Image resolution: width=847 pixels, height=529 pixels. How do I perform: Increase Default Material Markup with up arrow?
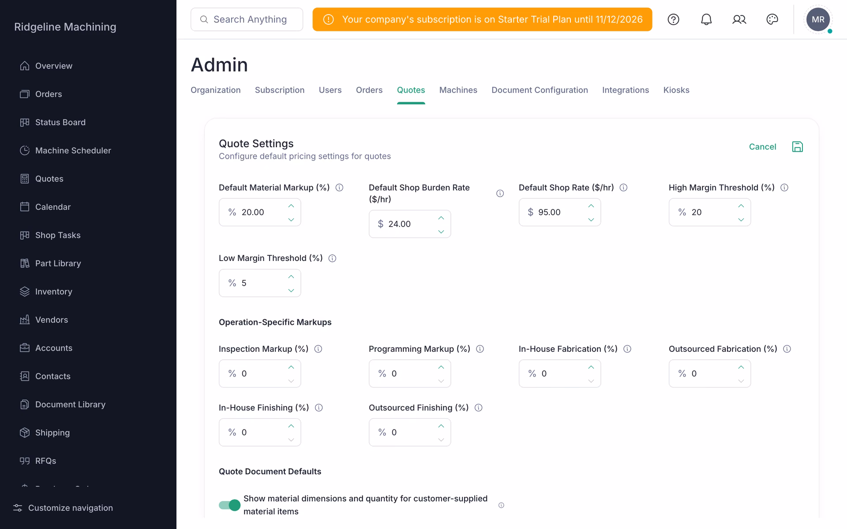(x=291, y=206)
